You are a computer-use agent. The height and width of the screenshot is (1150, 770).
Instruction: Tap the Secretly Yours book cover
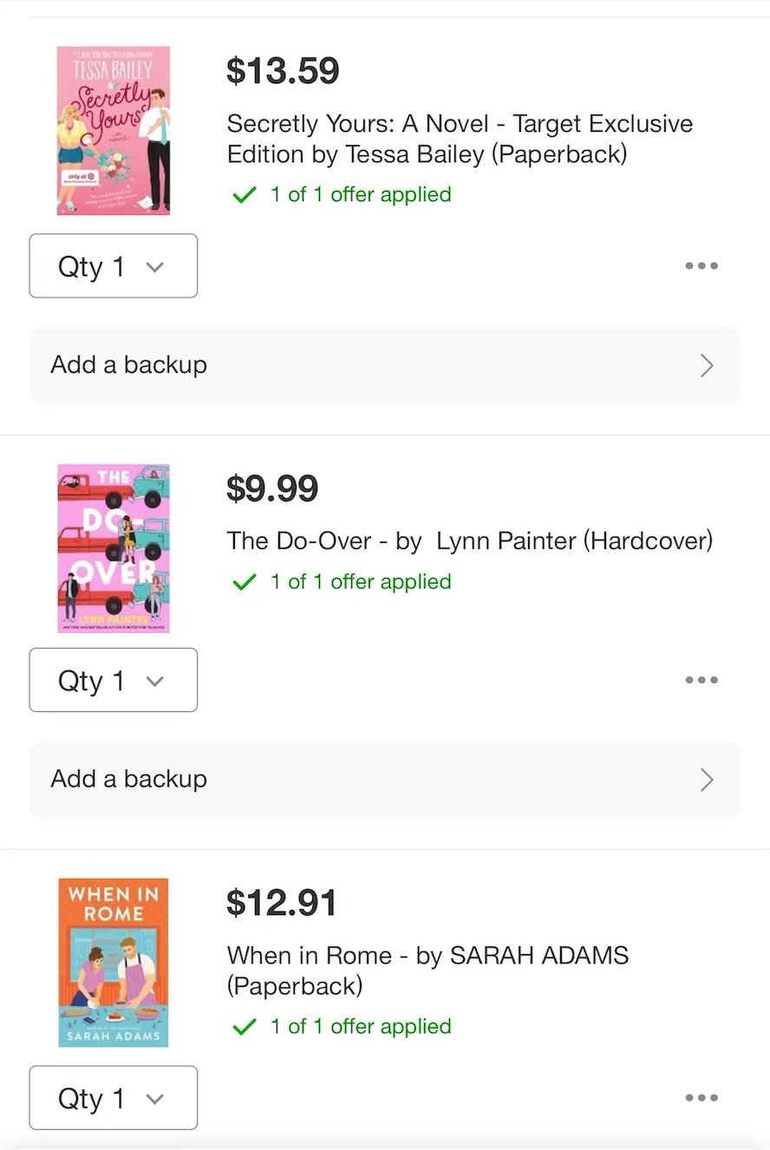point(114,131)
